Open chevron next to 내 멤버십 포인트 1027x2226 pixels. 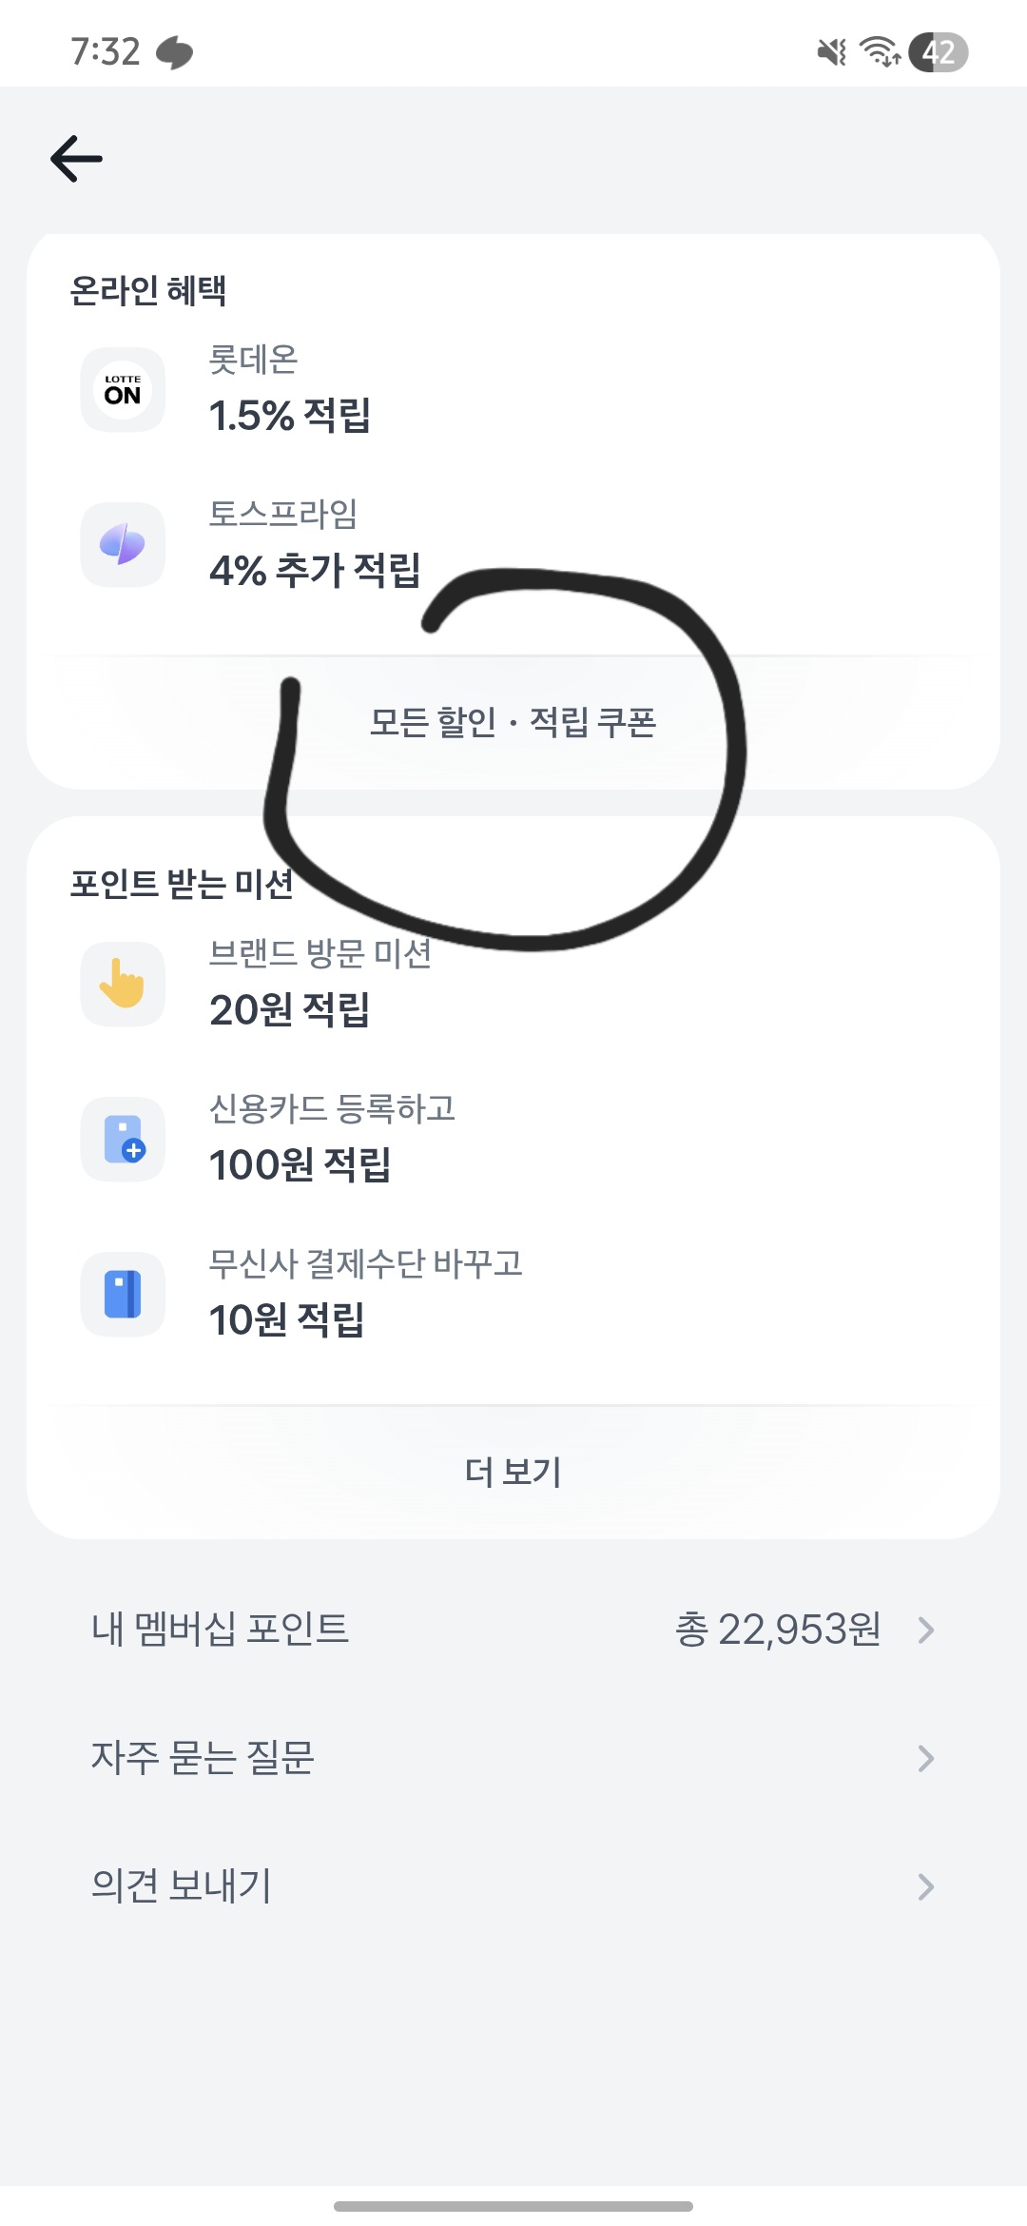pyautogui.click(x=925, y=1630)
